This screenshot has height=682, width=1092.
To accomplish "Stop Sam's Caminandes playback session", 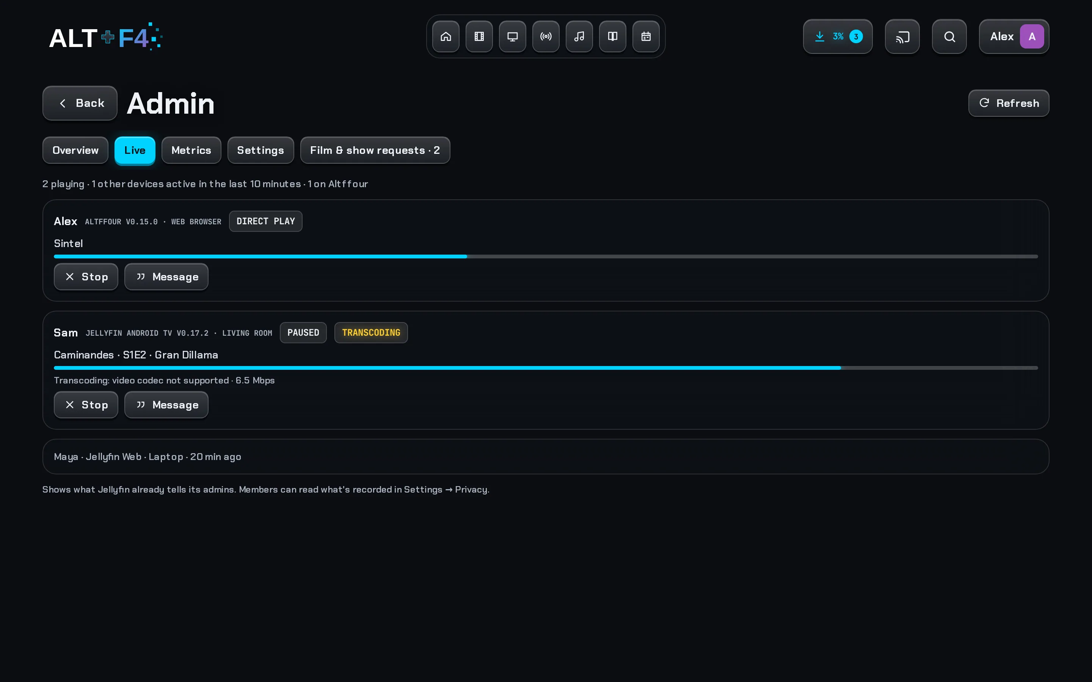I will coord(86,405).
